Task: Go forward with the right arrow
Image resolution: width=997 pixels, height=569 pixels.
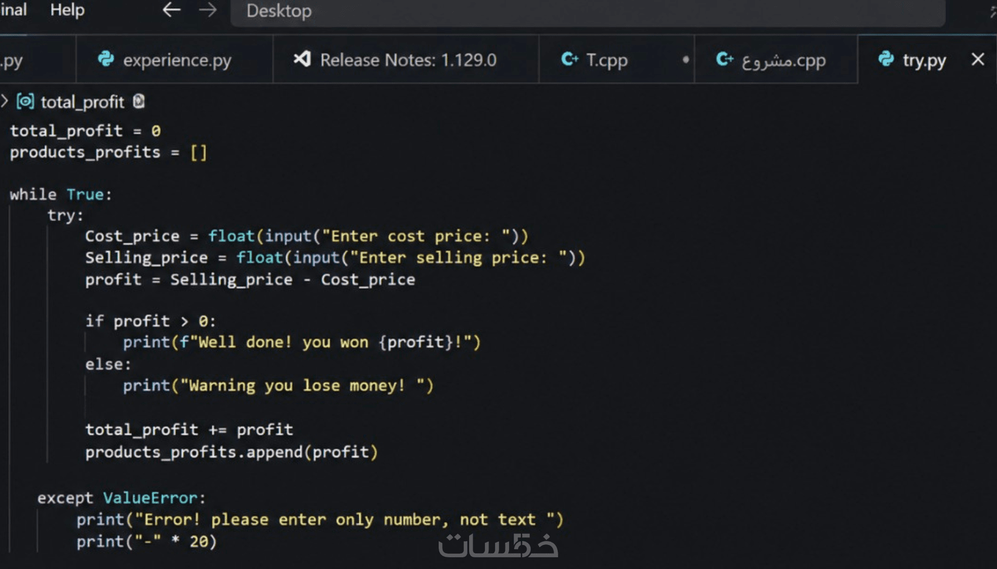Action: click(x=208, y=10)
